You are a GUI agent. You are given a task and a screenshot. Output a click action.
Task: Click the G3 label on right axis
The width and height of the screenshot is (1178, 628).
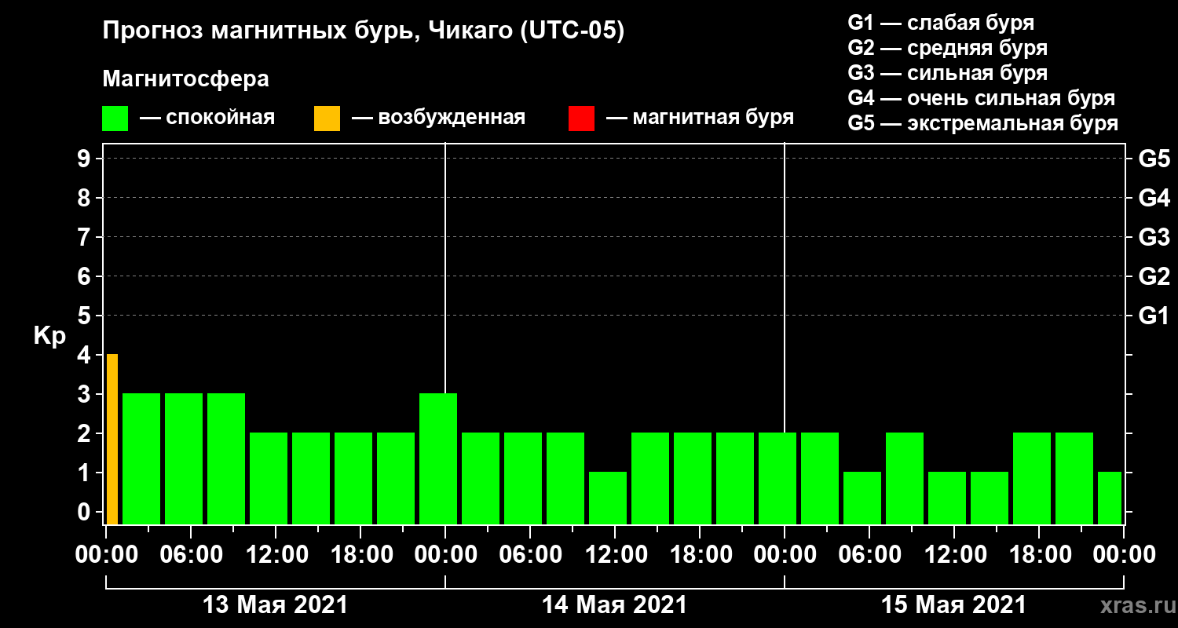tap(1154, 237)
